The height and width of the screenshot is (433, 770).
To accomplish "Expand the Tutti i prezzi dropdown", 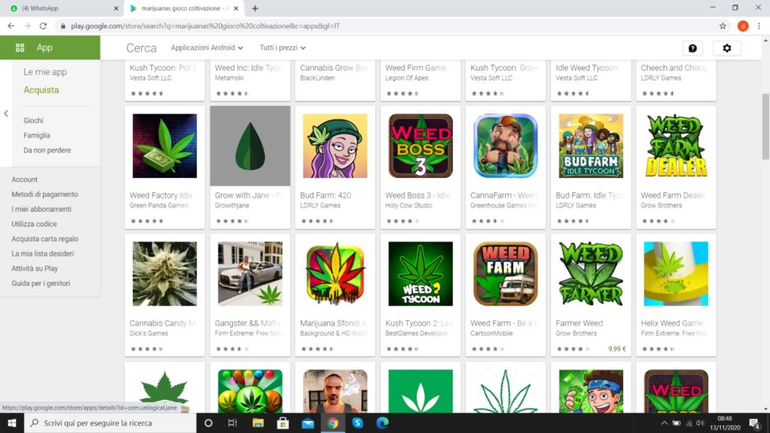I will click(283, 47).
